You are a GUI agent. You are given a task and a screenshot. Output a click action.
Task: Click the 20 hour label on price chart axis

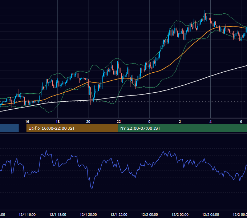click(88, 122)
